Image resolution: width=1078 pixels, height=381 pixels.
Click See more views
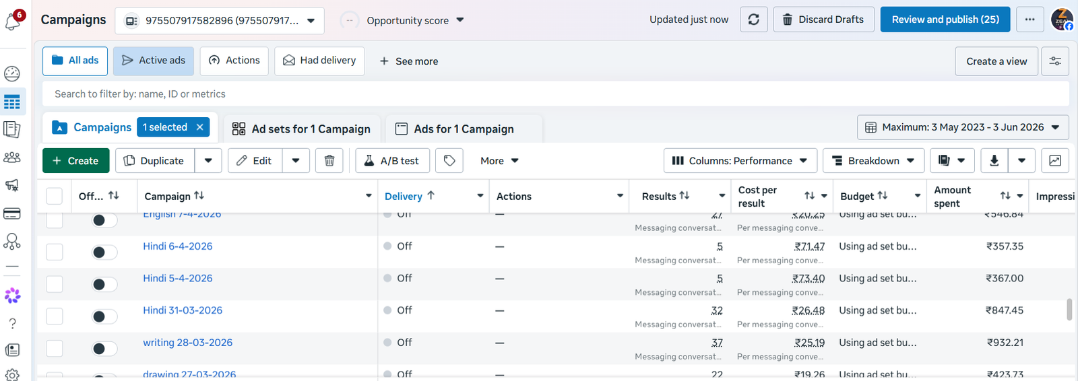click(x=408, y=61)
